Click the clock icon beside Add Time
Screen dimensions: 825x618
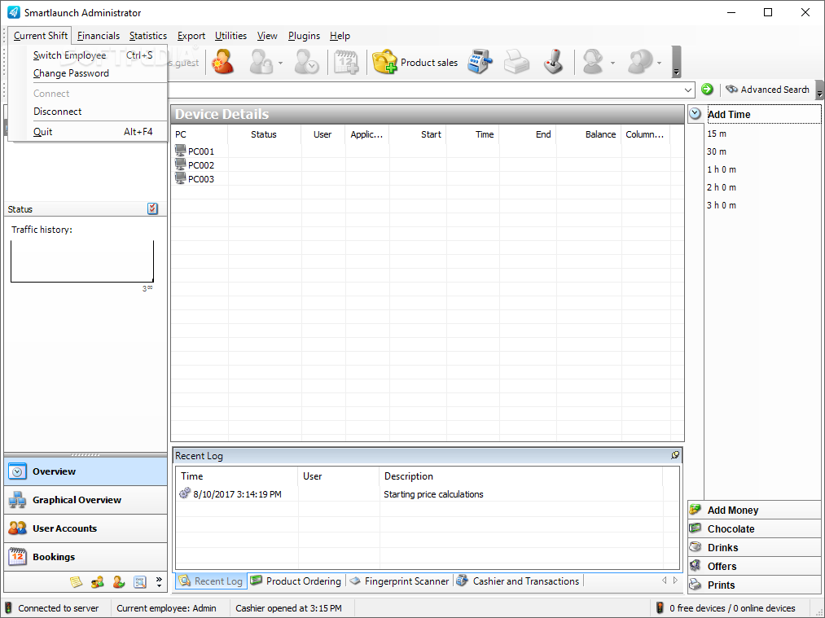(695, 114)
